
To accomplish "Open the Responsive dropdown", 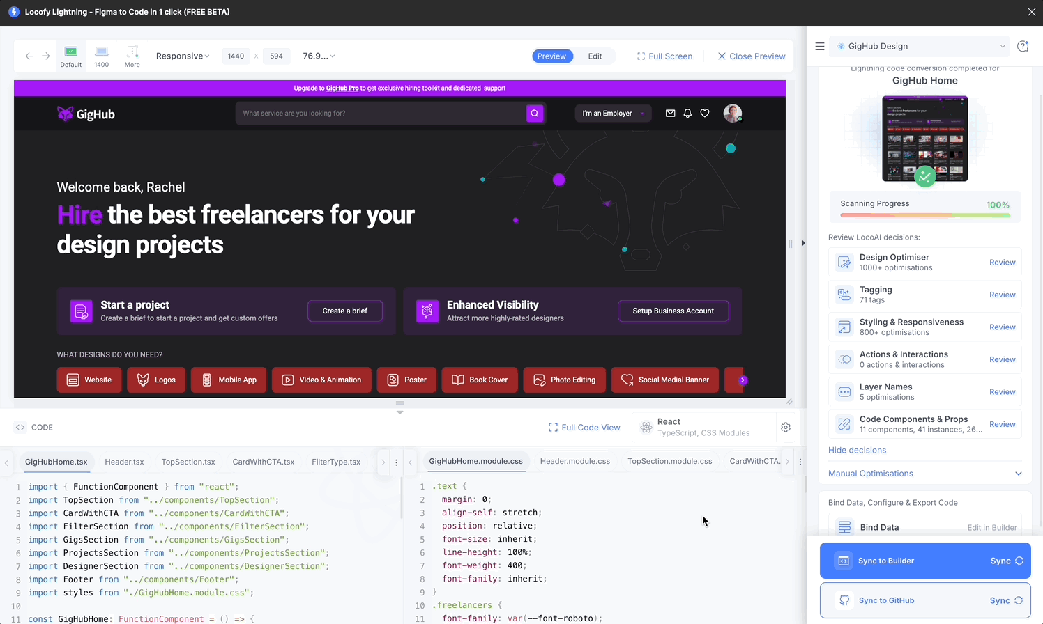I will 183,56.
